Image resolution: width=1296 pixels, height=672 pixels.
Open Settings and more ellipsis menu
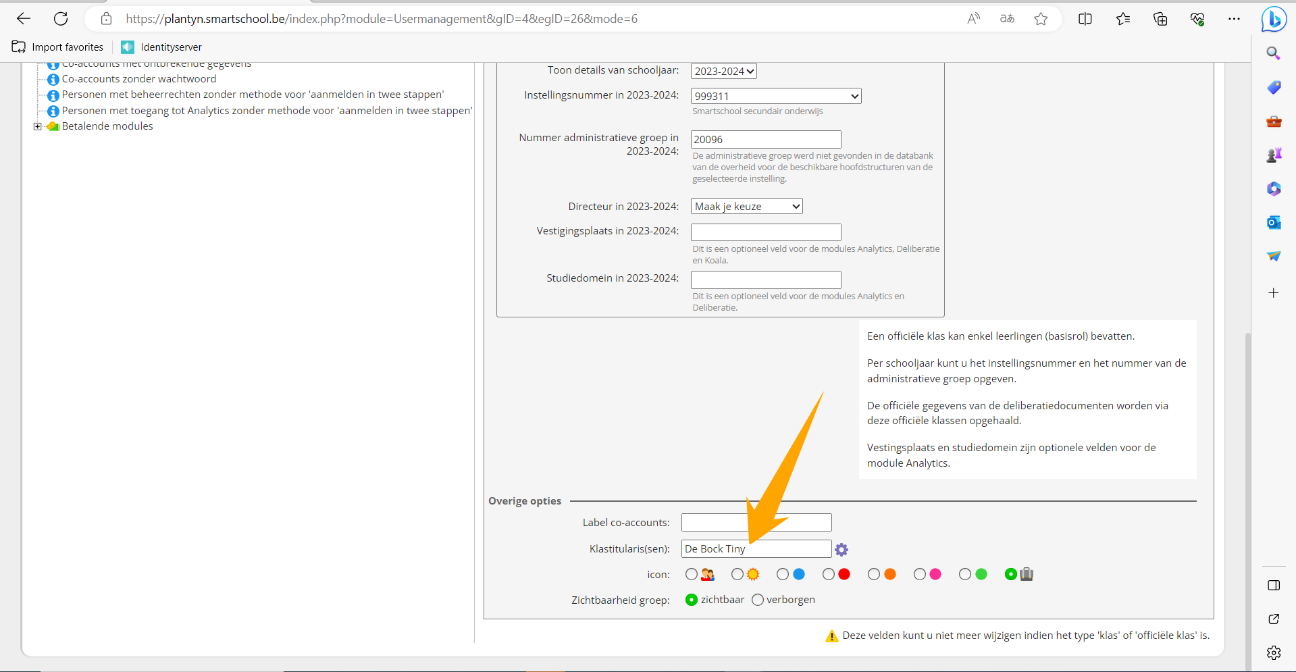pos(1234,19)
